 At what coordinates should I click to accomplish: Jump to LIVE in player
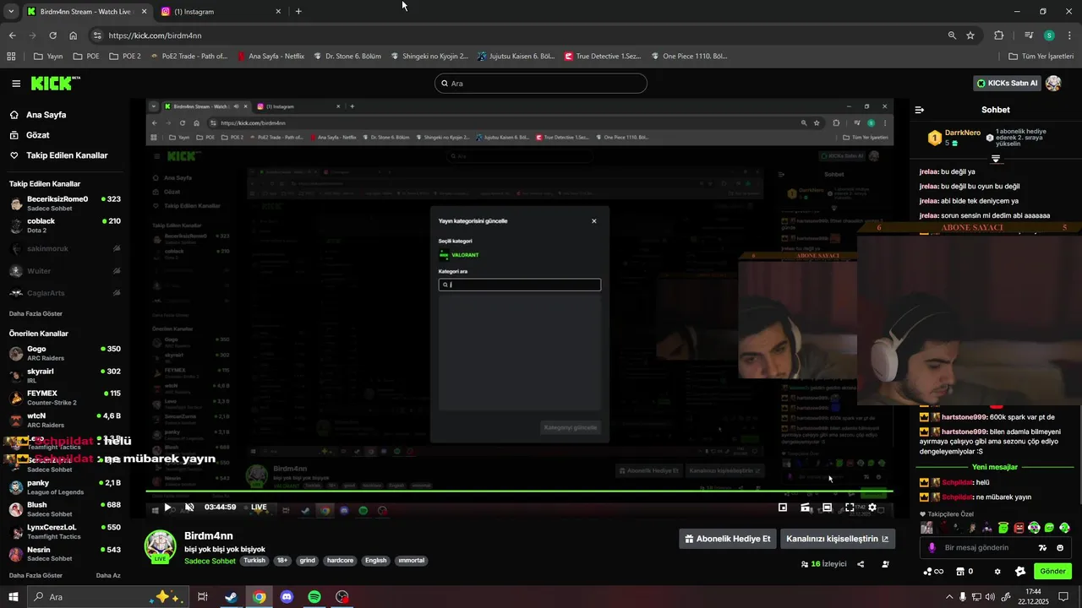[259, 508]
